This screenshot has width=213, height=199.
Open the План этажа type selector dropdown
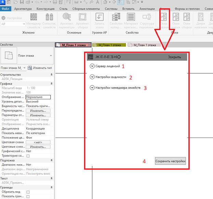click(x=51, y=56)
